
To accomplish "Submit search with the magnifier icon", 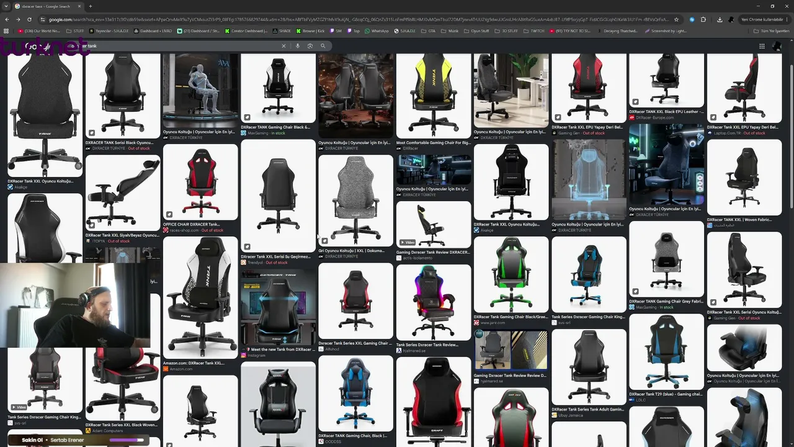I will pos(323,46).
